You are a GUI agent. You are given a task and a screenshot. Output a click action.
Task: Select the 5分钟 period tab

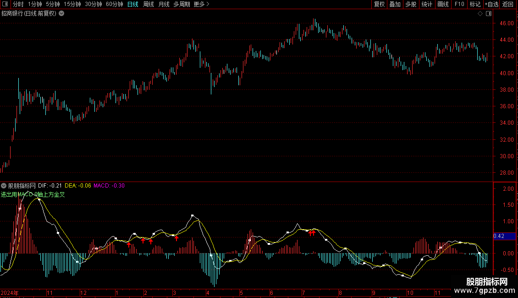(53, 4)
